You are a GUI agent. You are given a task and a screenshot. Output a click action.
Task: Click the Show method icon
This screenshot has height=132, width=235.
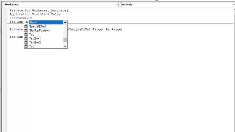pos(27,22)
